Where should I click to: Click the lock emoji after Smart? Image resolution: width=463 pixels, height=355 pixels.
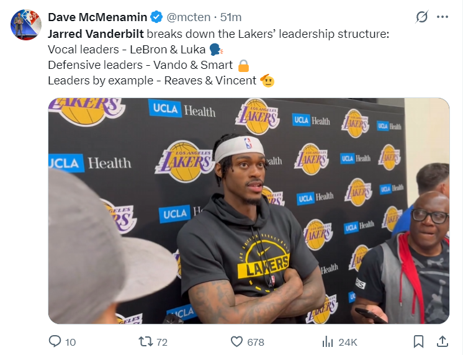(243, 65)
